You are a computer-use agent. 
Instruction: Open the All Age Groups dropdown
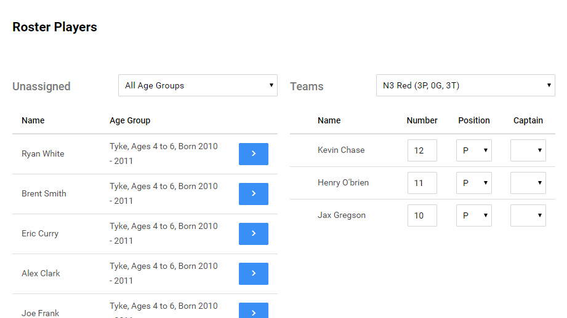[198, 86]
